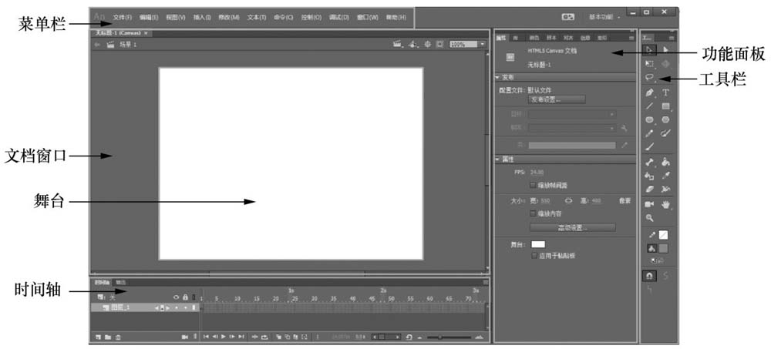Select the Brush tool below Pencil

(649, 146)
